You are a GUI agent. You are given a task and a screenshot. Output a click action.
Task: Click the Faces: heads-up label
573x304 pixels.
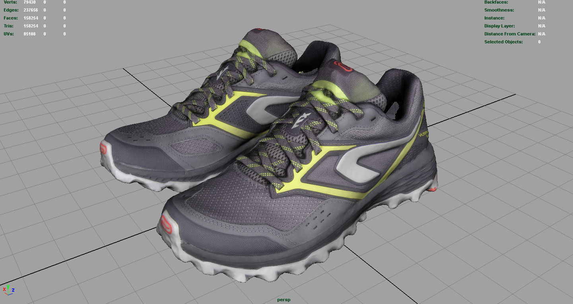point(11,18)
